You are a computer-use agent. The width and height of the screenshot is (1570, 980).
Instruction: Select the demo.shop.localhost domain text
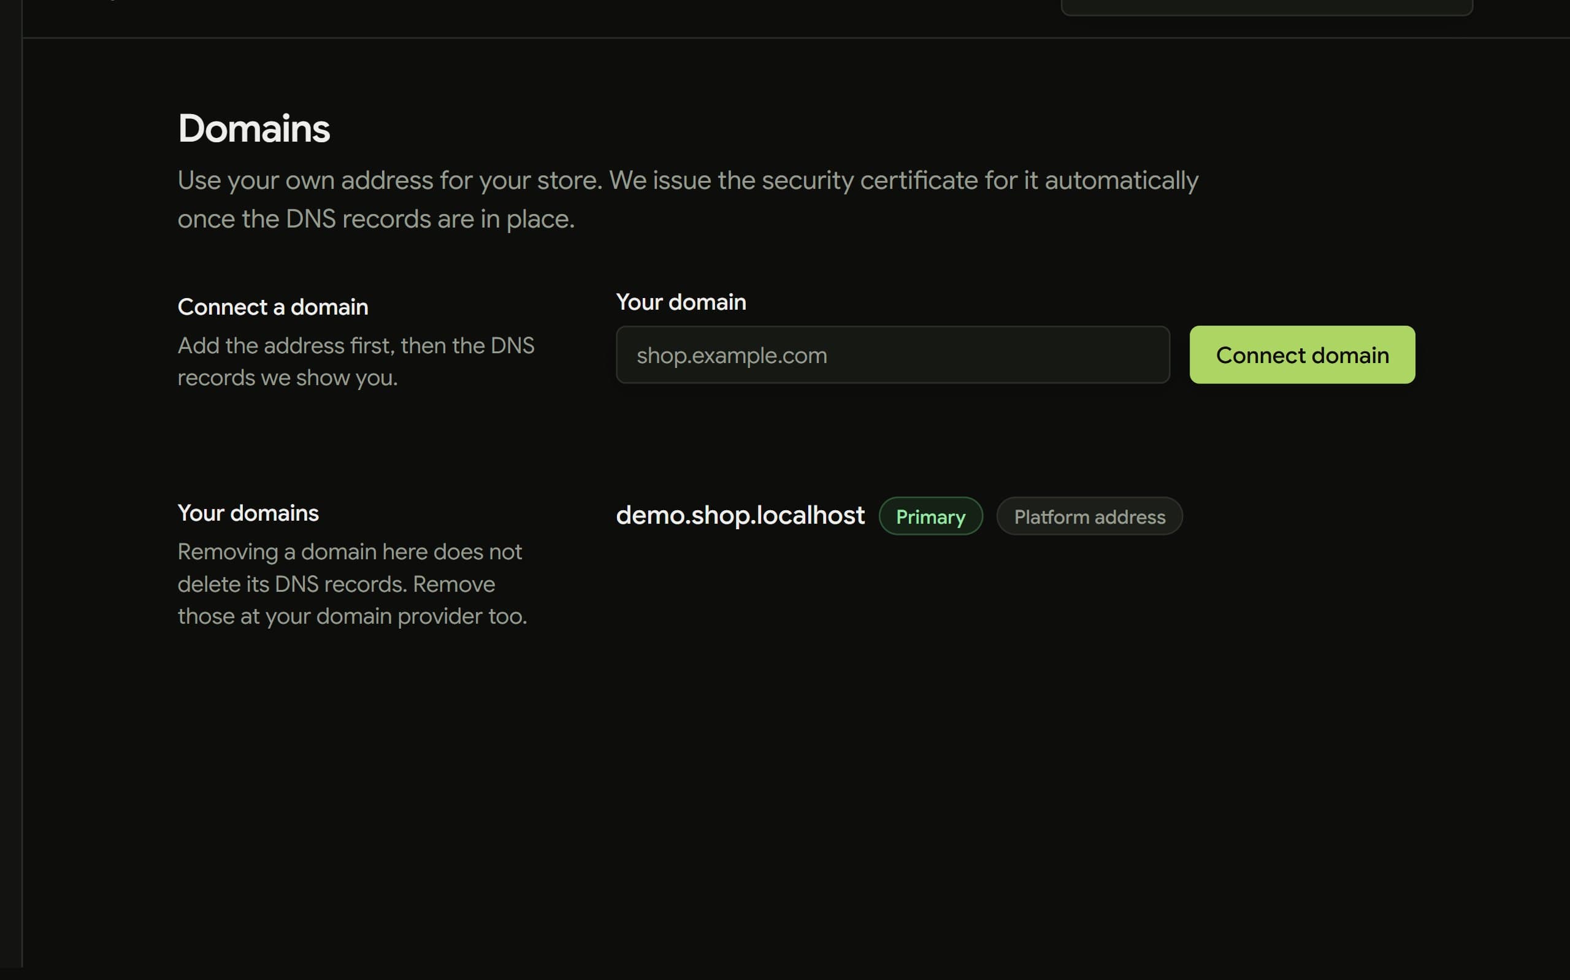tap(740, 515)
